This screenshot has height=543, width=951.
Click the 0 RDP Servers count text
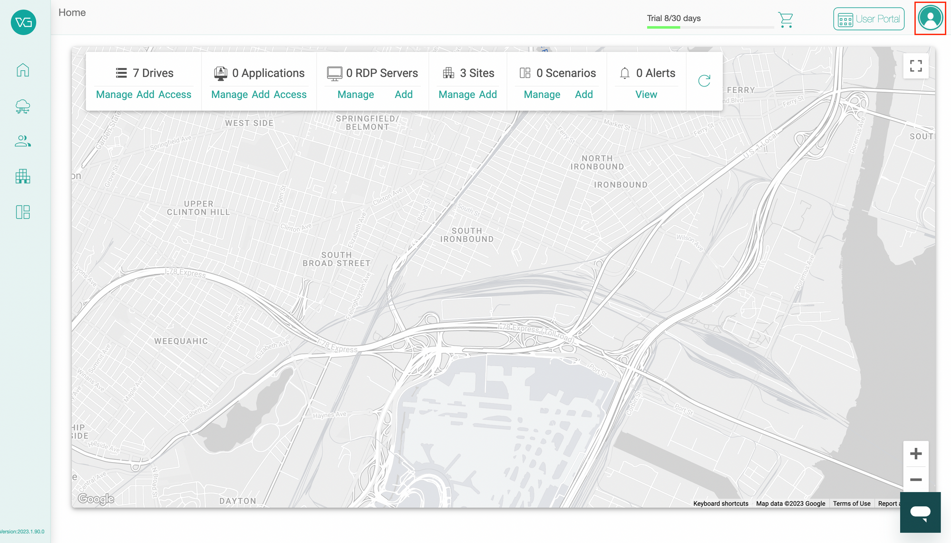coord(382,73)
